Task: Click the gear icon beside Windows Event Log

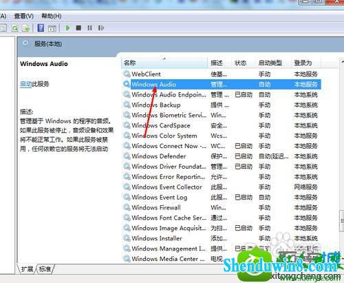Action: point(127,197)
